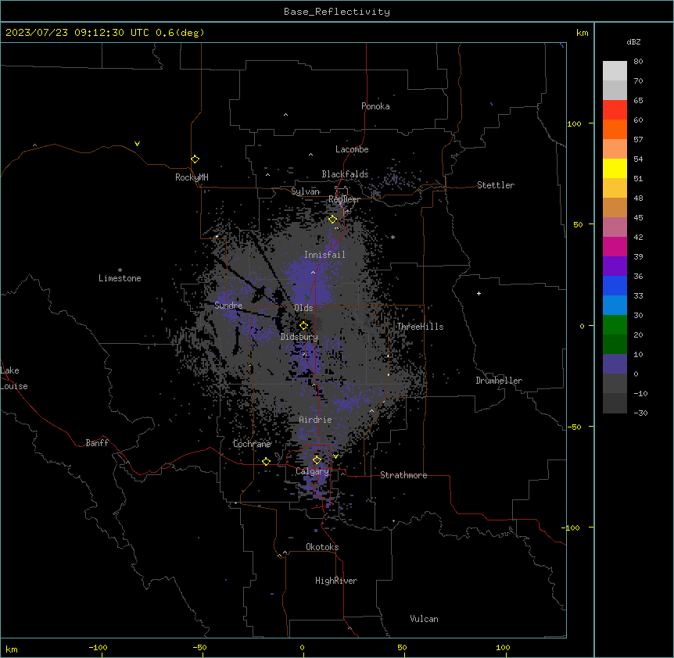The image size is (674, 658).
Task: Click the Stettler city label
Action: (496, 185)
